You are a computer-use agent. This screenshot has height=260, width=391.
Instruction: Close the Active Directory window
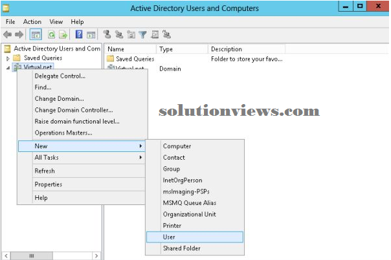click(x=378, y=6)
